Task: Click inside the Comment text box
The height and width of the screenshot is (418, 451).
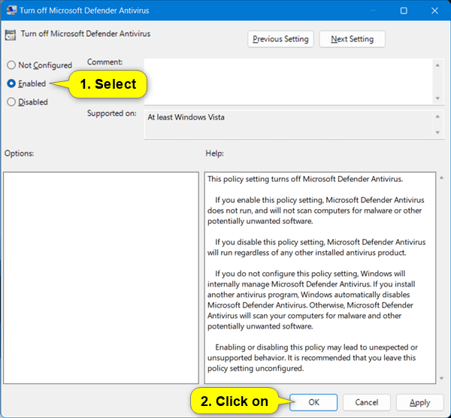Action: [x=288, y=82]
